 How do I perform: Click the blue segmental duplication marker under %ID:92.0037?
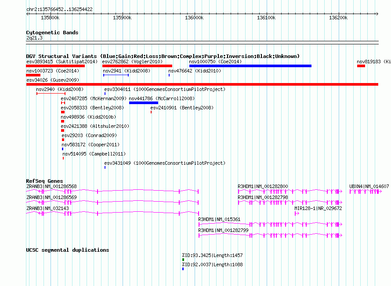(x=183, y=269)
